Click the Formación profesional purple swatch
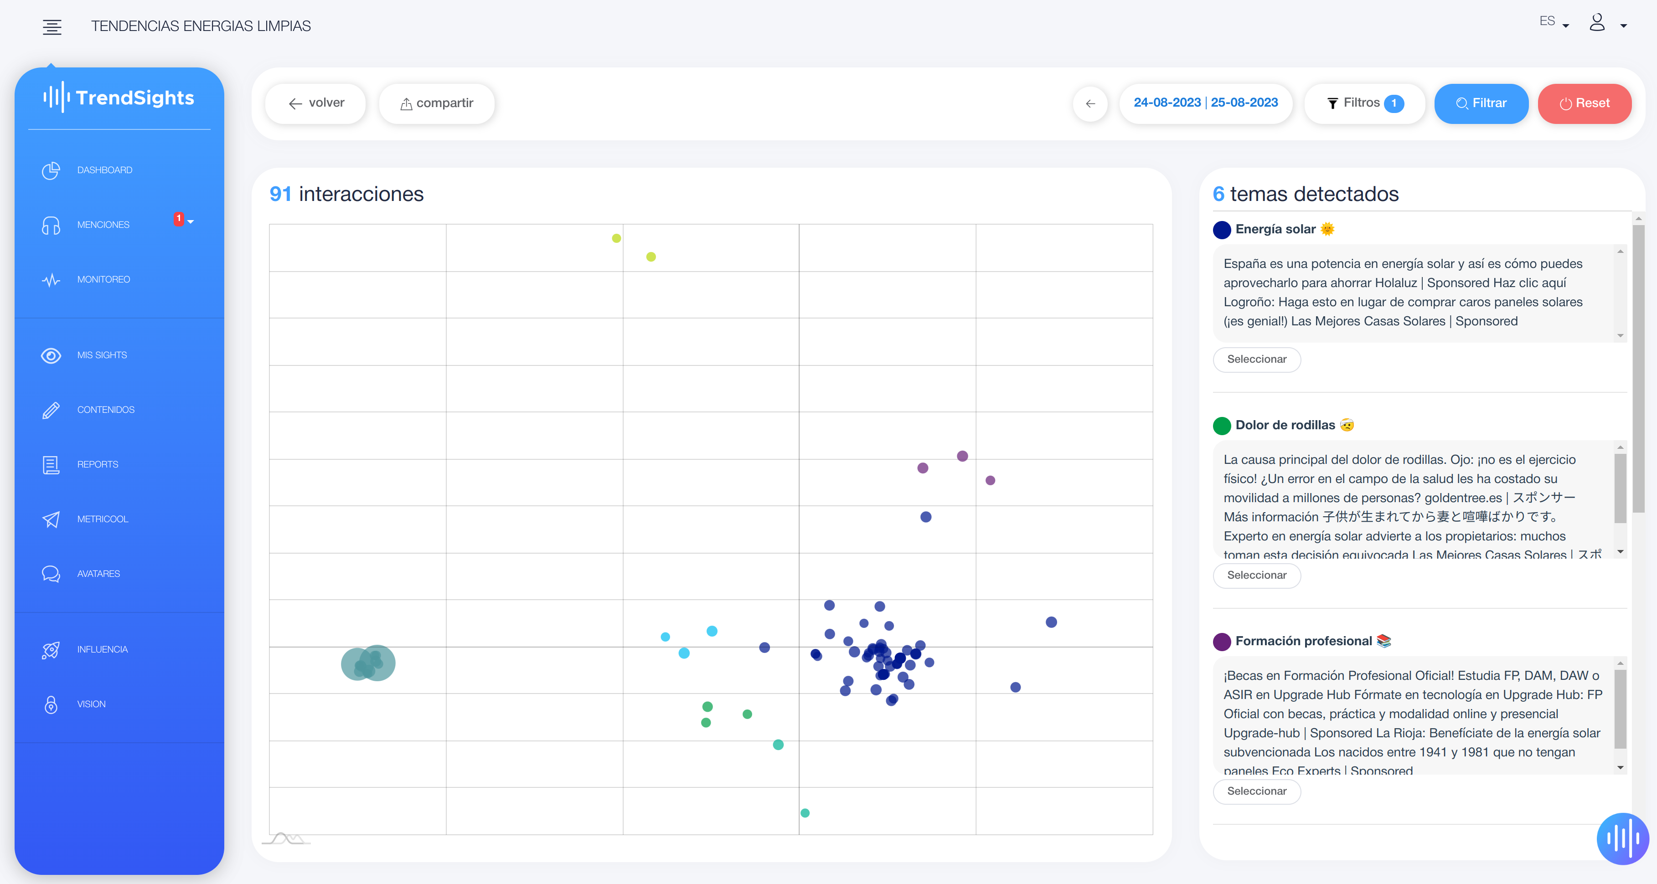Image resolution: width=1657 pixels, height=884 pixels. click(1222, 642)
